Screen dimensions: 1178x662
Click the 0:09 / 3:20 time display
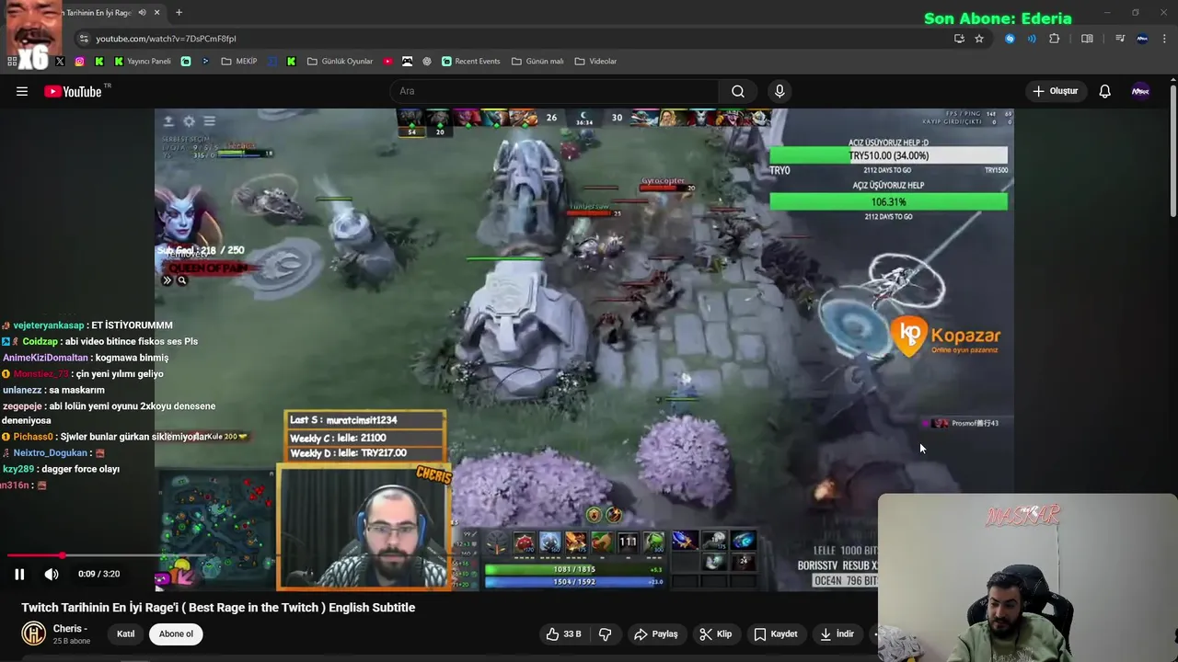pyautogui.click(x=99, y=574)
